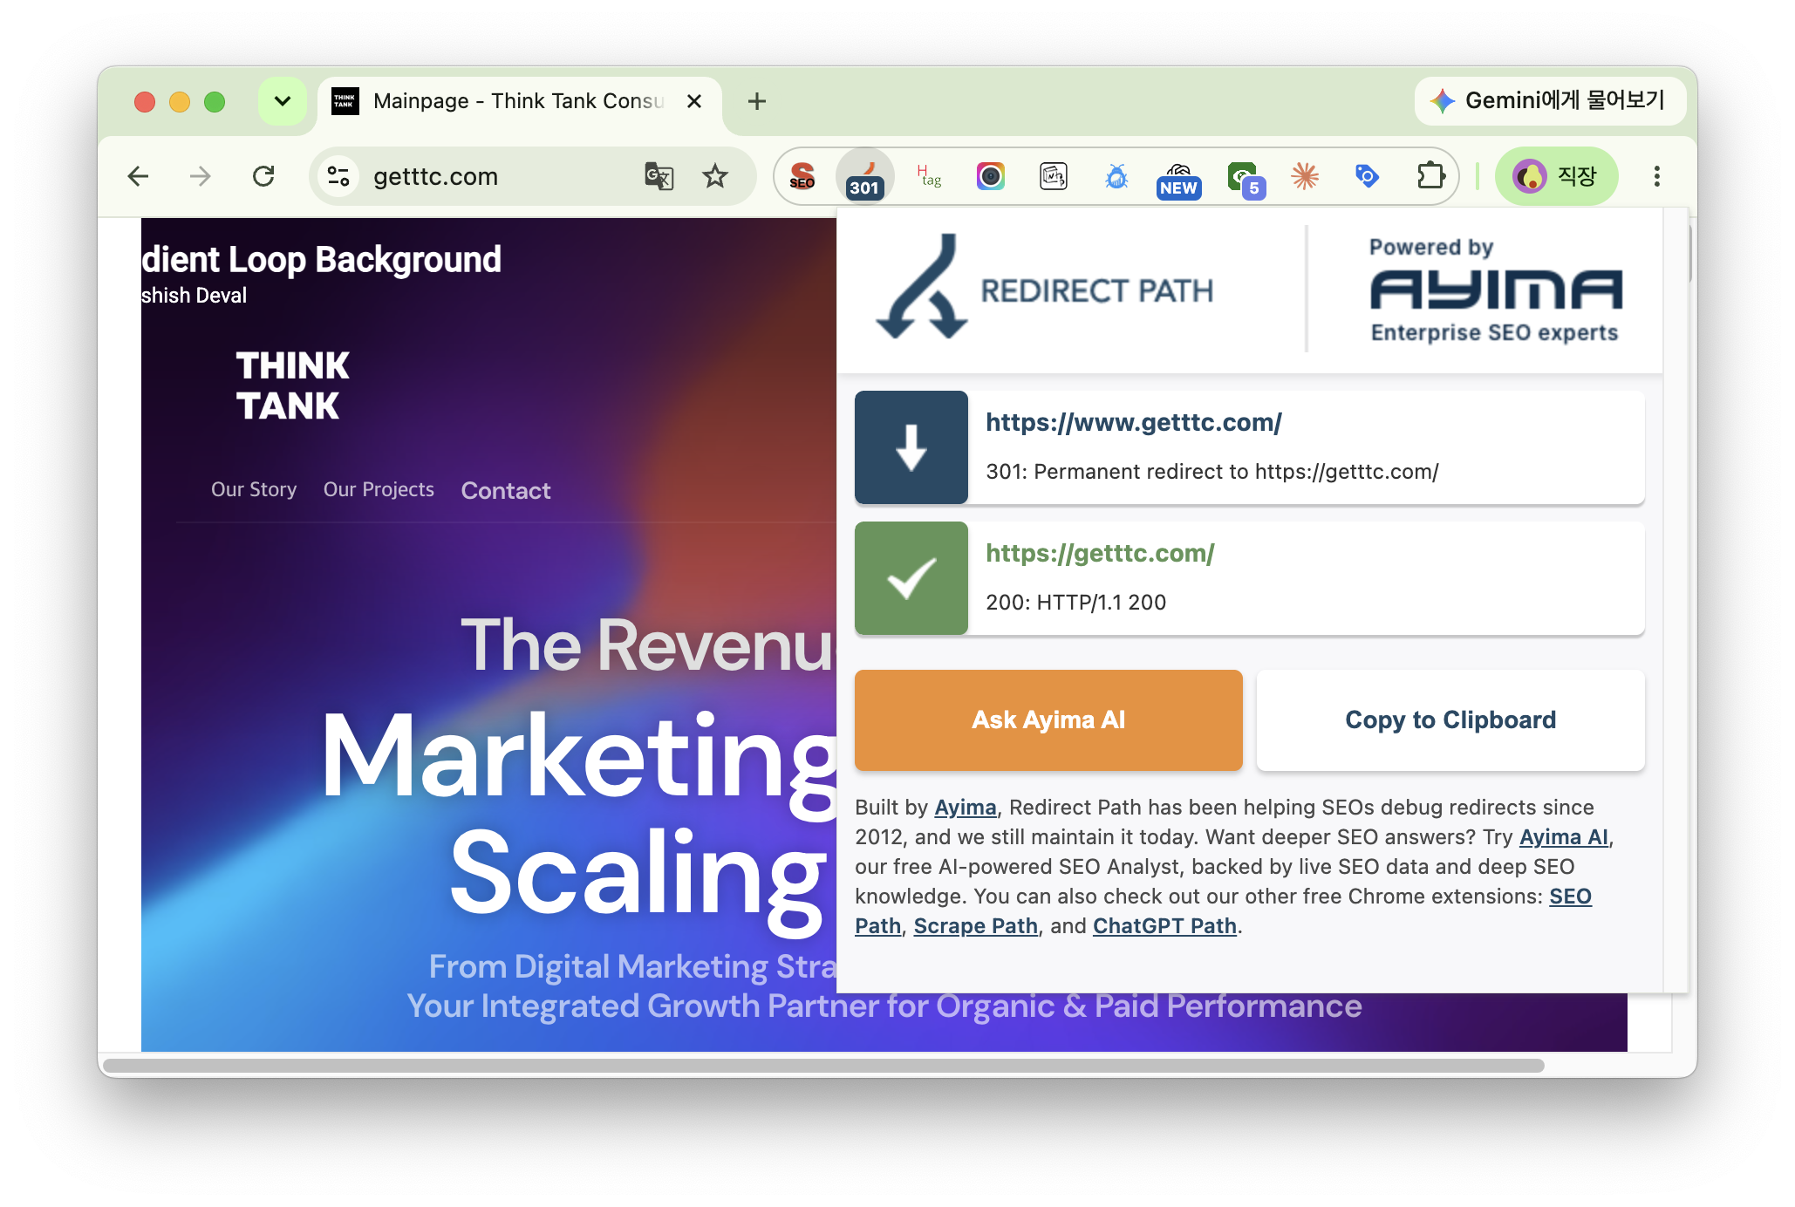Expand the tab search dropdown chevron
Viewport: 1795px width, 1207px height.
tap(282, 101)
